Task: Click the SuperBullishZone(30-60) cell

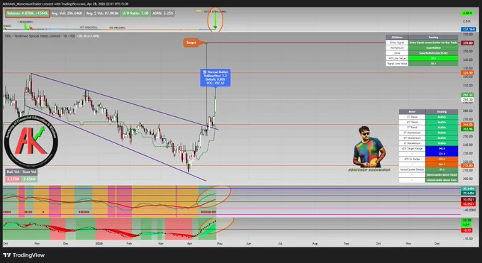Action: click(433, 53)
